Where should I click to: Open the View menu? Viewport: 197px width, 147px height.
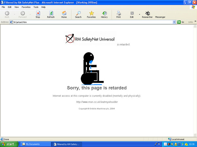(x=17, y=7)
